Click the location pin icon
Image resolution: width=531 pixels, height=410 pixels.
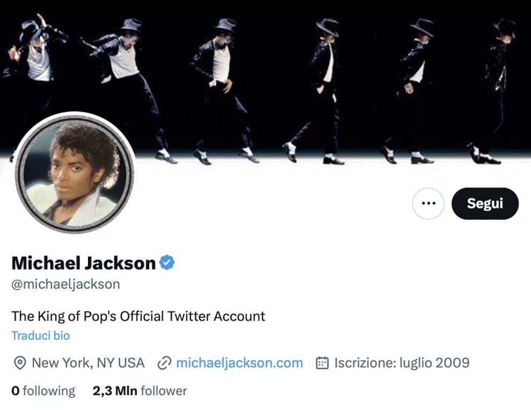pyautogui.click(x=19, y=363)
